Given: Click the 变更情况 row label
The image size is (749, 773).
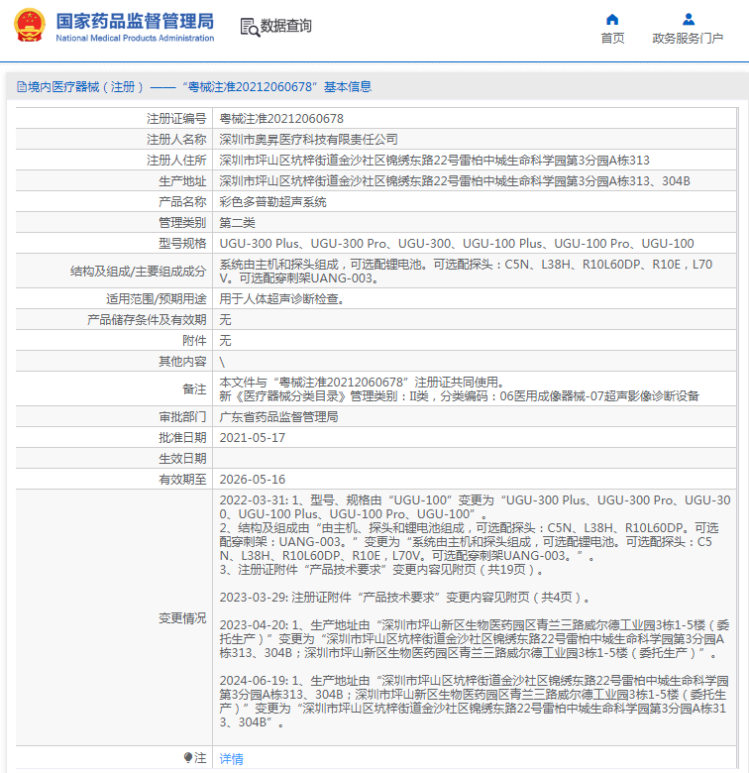Looking at the screenshot, I should click(182, 617).
